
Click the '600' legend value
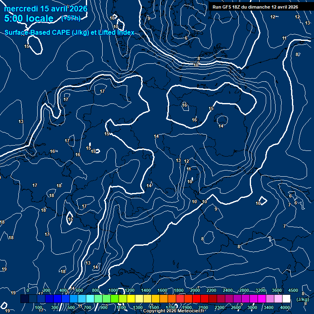pos(79,290)
